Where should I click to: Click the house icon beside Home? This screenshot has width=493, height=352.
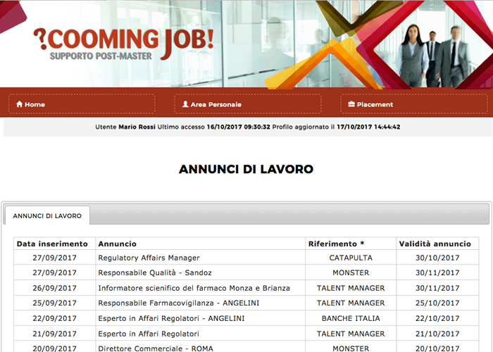click(x=20, y=104)
